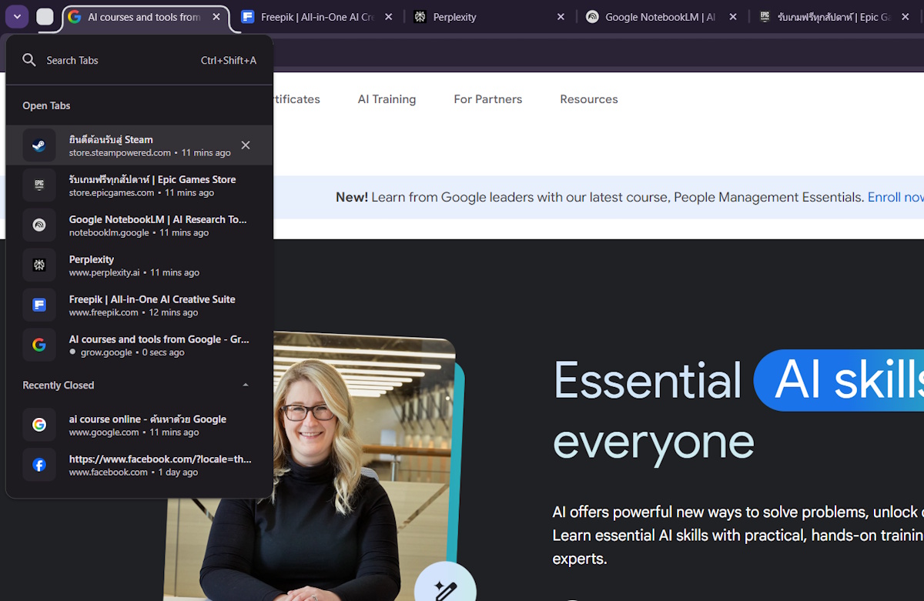This screenshot has width=924, height=601.
Task: Click the Freepik icon in tab list
Action: coord(39,306)
